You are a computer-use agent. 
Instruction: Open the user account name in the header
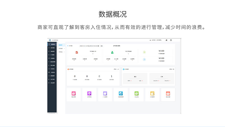[157, 40]
